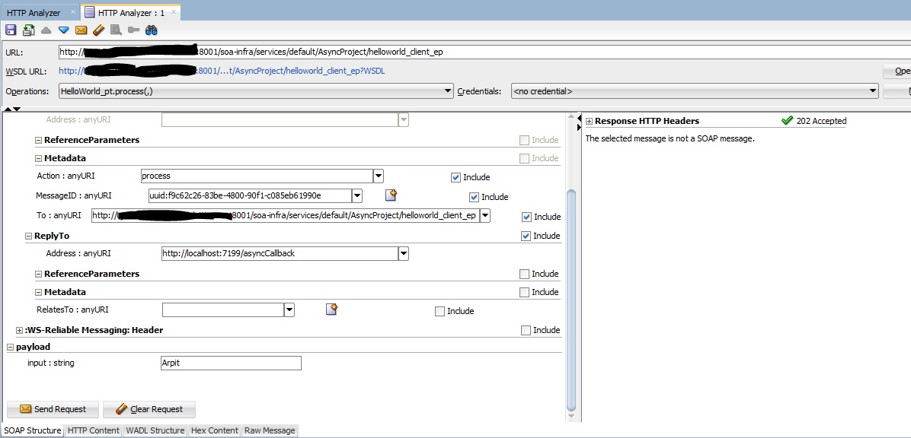The height and width of the screenshot is (438, 911).
Task: Click the input string field containing Arpit
Action: coord(231,363)
